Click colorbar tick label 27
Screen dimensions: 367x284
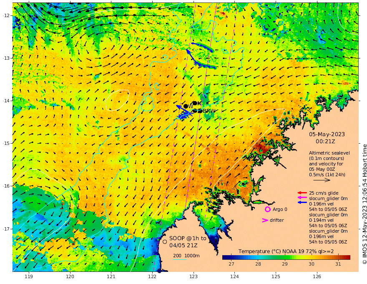231,264
